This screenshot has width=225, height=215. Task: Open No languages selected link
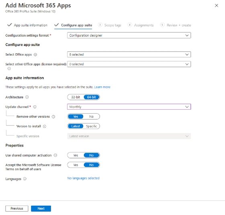(83, 178)
